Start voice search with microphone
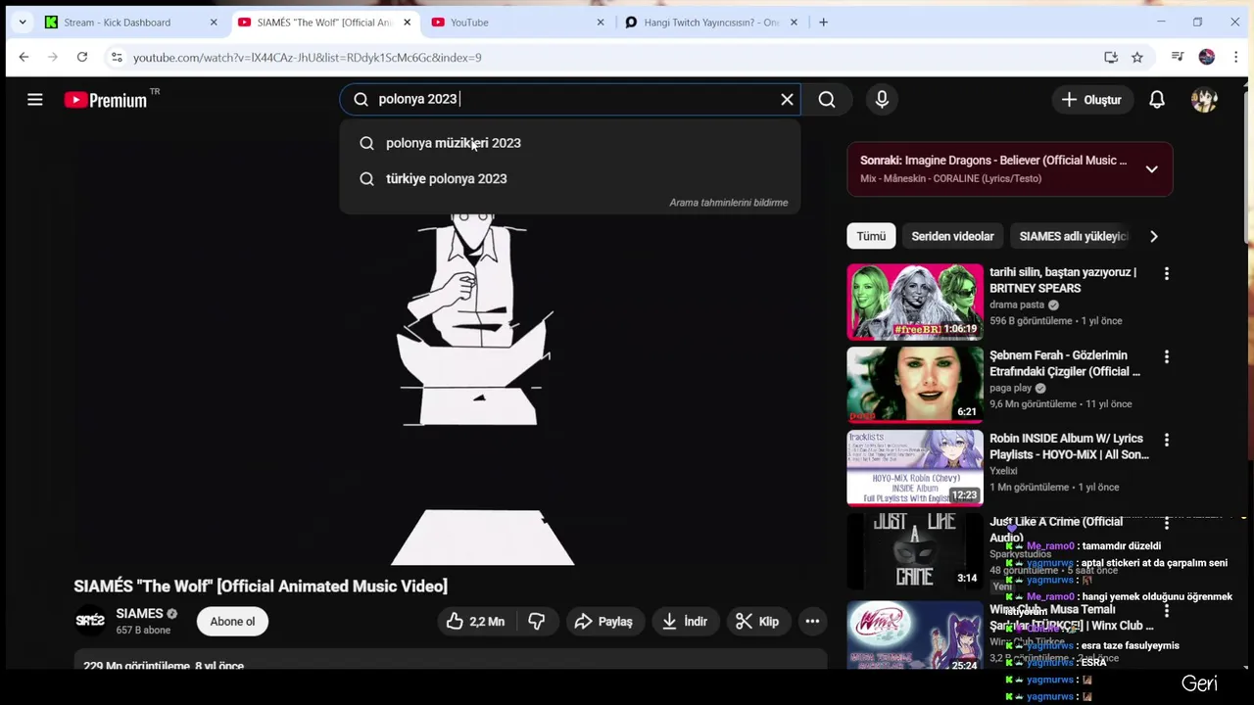Screen dimensions: 1254x705 pyautogui.click(x=882, y=99)
